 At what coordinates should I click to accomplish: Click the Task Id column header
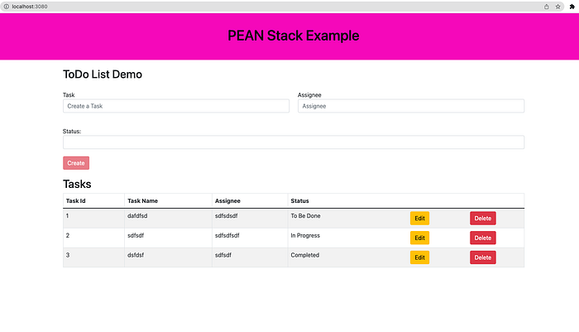76,200
